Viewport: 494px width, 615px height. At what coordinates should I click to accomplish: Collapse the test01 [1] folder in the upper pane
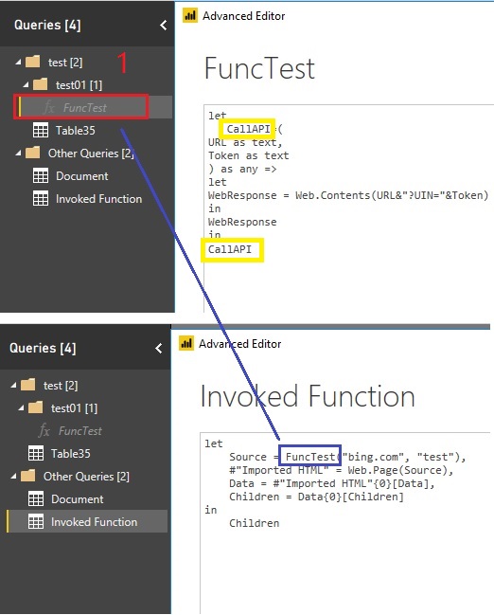26,84
